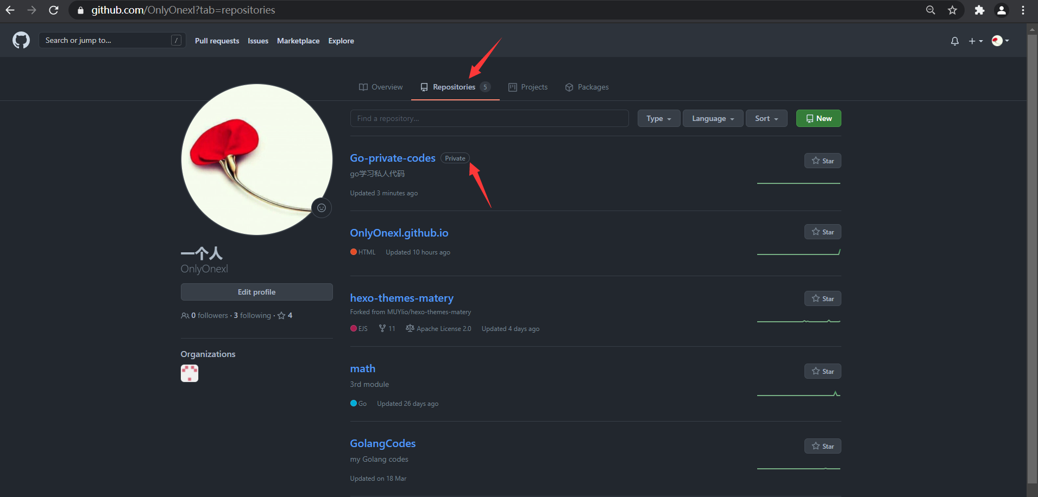
Task: Go back with browser back arrow
Action: coord(10,10)
